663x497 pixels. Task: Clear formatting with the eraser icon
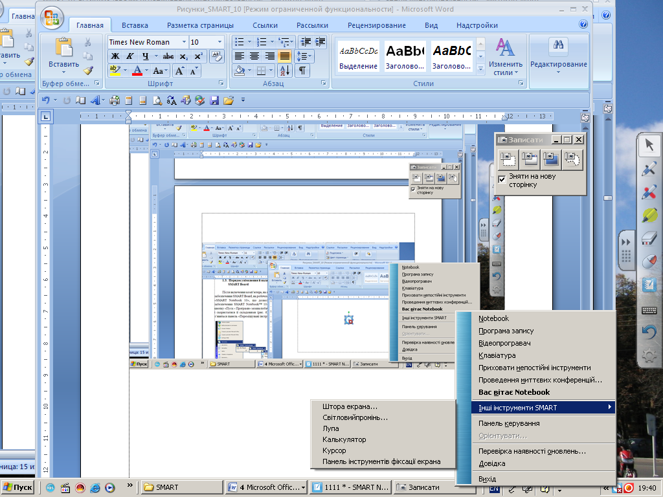click(x=216, y=56)
